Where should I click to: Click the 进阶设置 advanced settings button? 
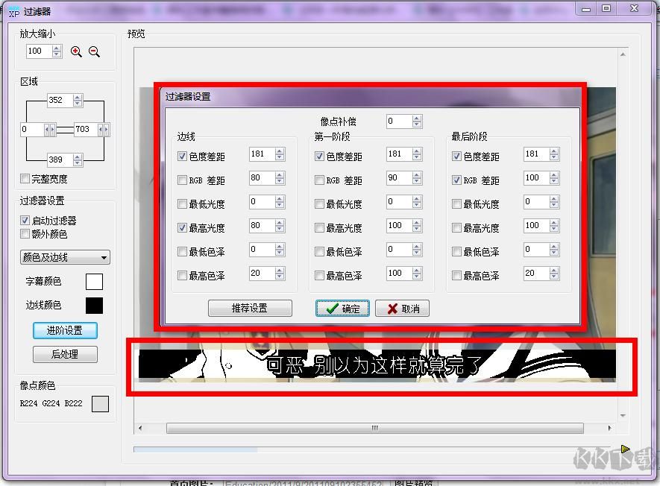click(65, 330)
